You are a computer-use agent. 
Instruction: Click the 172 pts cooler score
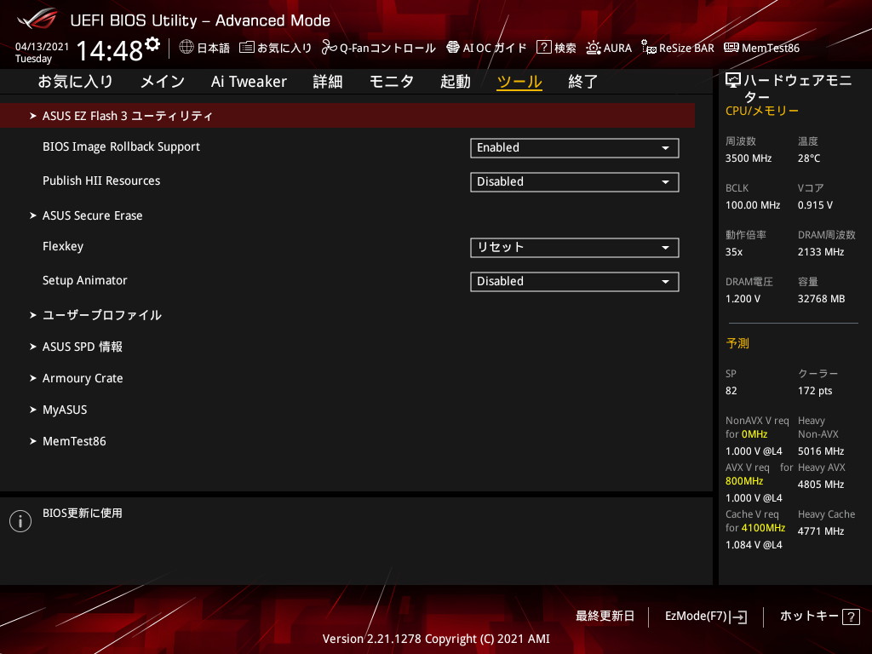click(x=815, y=391)
